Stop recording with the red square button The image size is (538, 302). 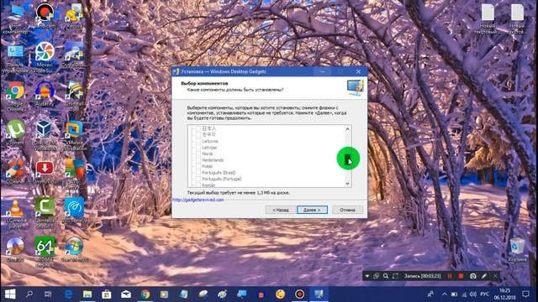pyautogui.click(x=461, y=276)
